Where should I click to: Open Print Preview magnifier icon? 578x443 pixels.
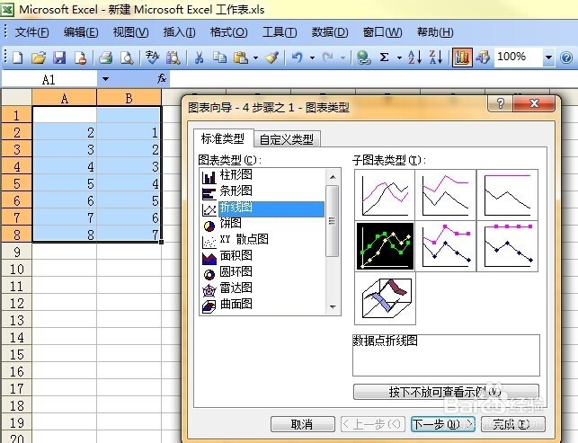(127, 58)
